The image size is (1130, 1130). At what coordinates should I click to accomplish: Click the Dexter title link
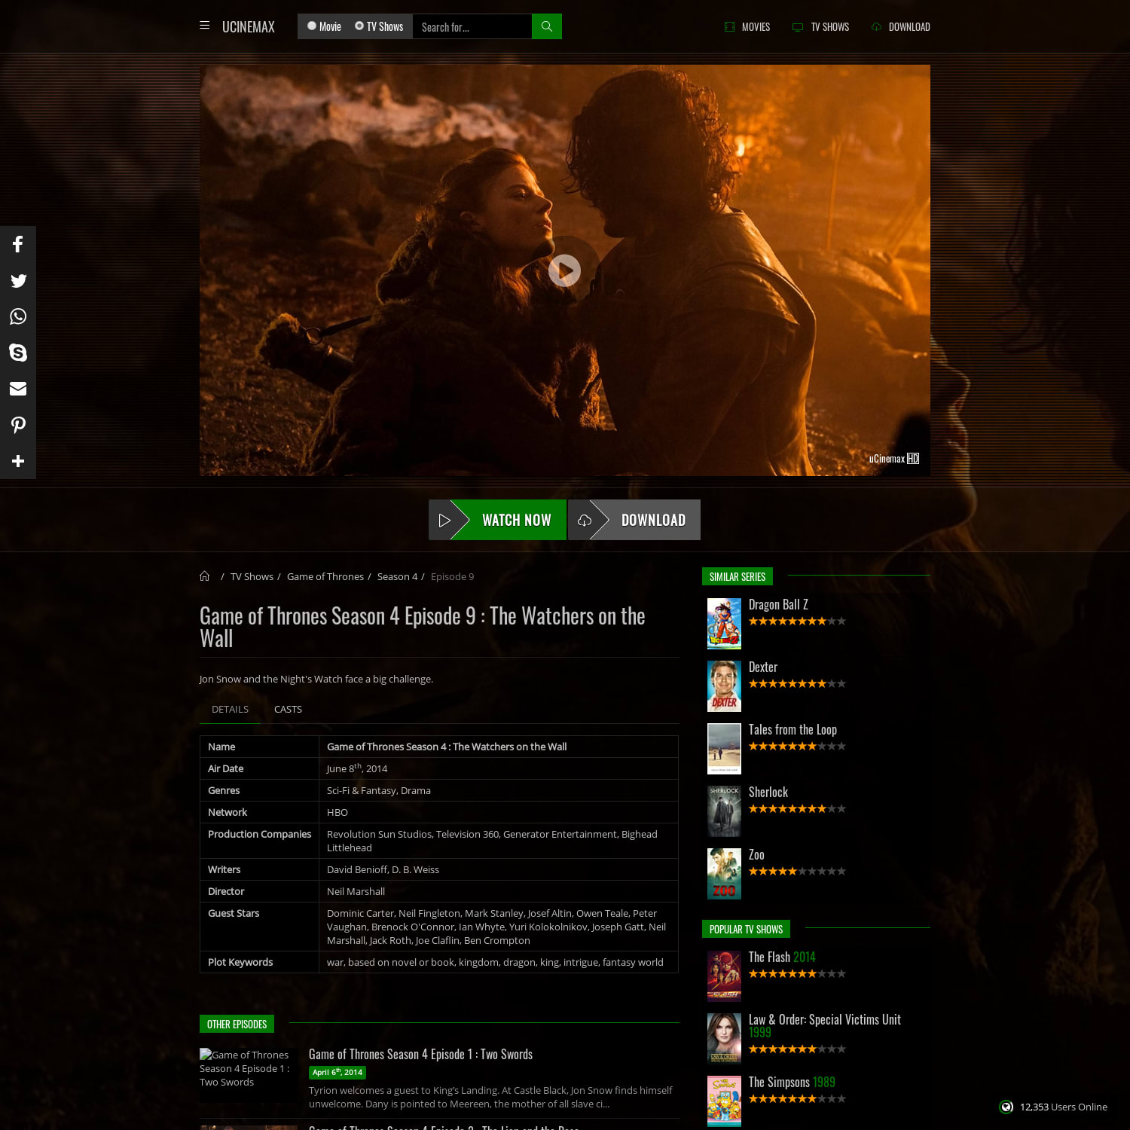pos(763,667)
